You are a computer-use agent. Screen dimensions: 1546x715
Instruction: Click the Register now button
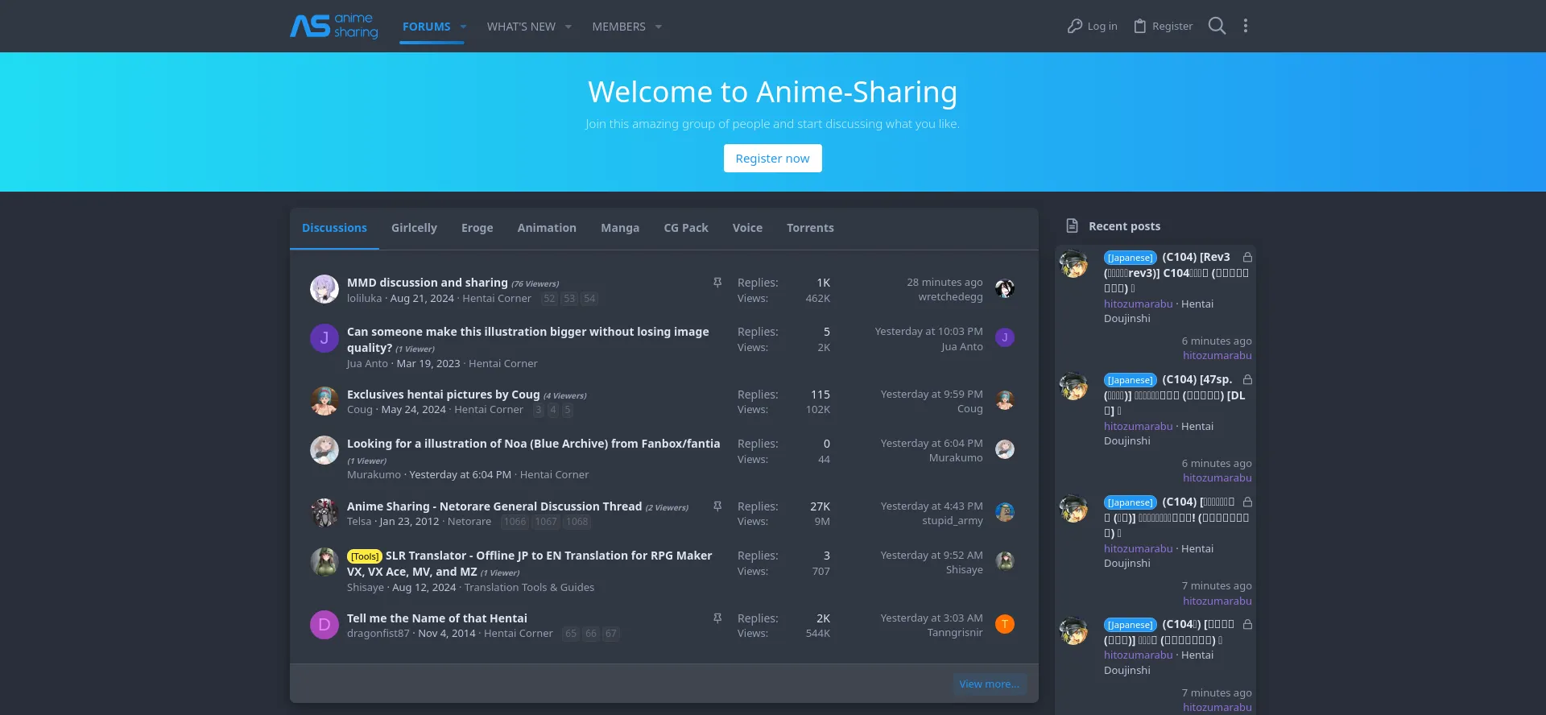pyautogui.click(x=772, y=159)
